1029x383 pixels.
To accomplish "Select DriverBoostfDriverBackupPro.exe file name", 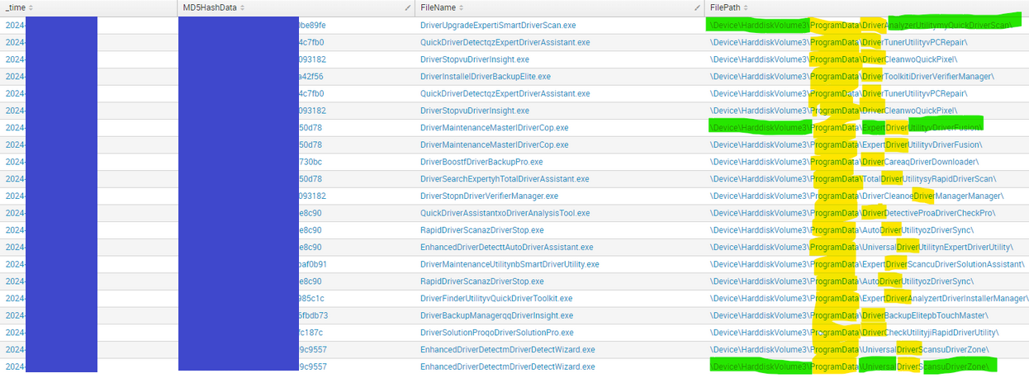I will [481, 162].
